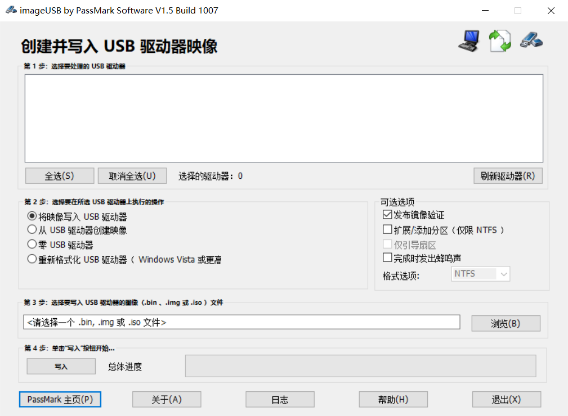Open the NTFS 格式选项 dropdown
This screenshot has width=568, height=416.
coord(481,274)
